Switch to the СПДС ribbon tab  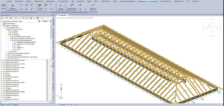pyautogui.click(x=115, y=1)
